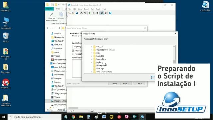
Task: Run the setup with the green play icon
Action: (90, 13)
